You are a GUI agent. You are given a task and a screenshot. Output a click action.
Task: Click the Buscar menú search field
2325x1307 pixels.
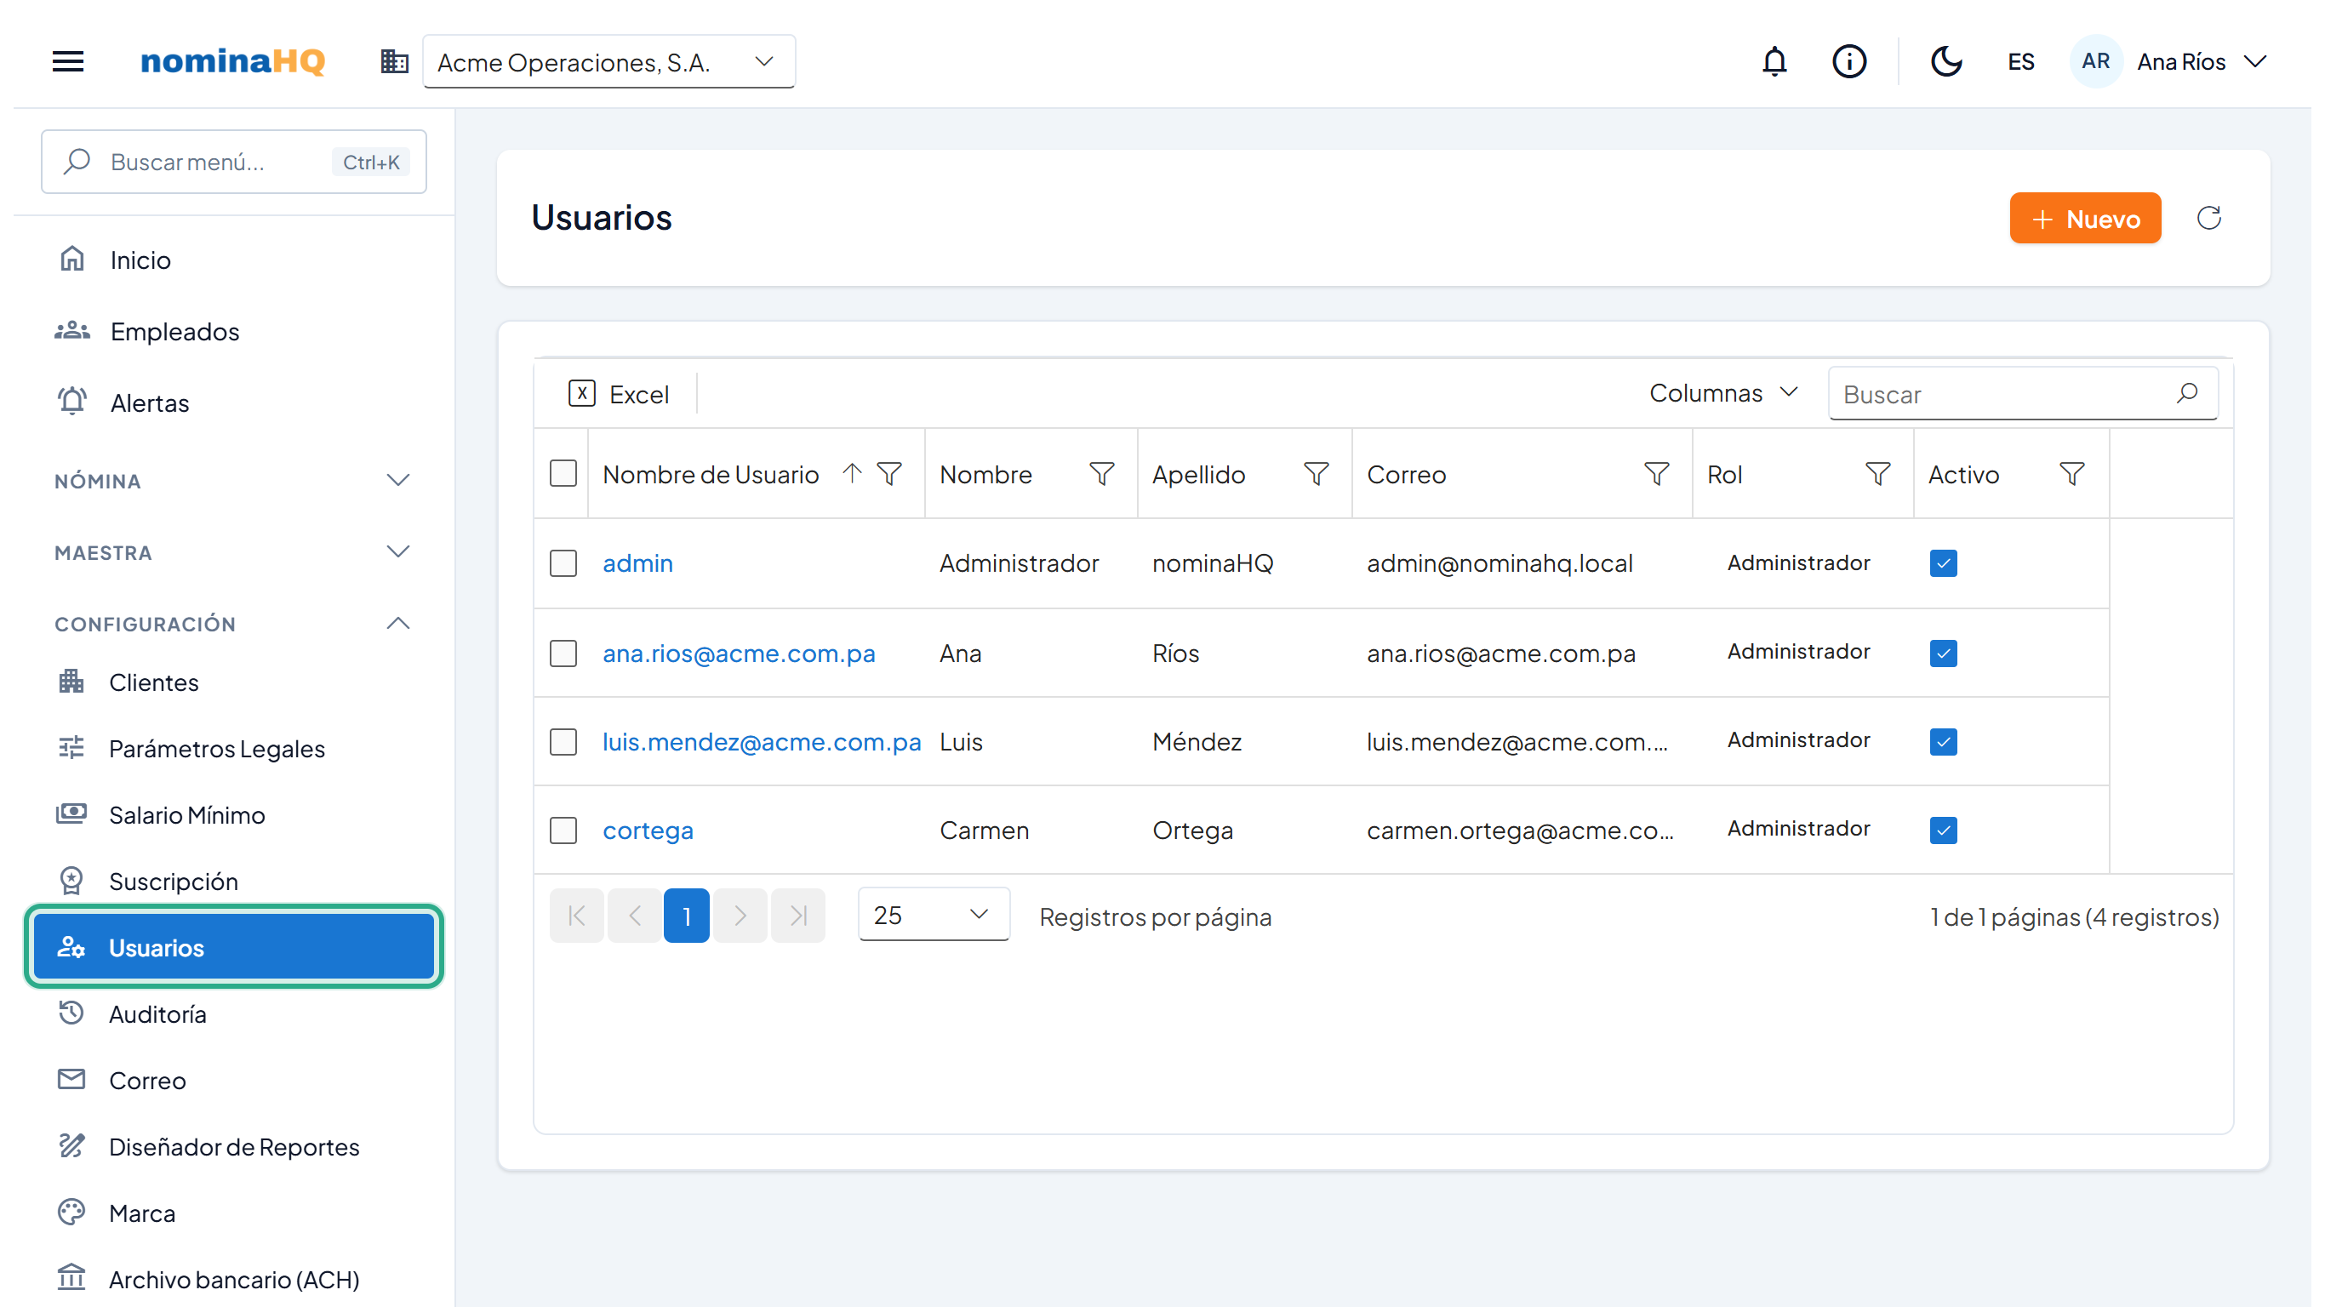tap(233, 162)
